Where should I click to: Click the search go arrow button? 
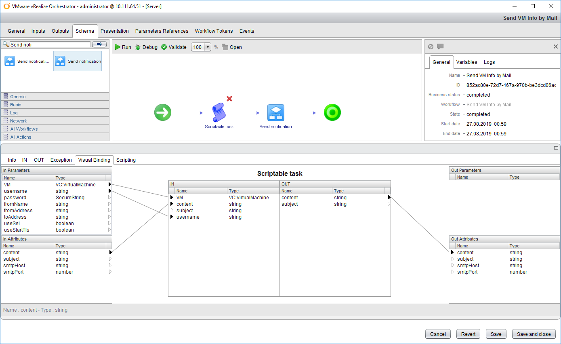click(99, 44)
